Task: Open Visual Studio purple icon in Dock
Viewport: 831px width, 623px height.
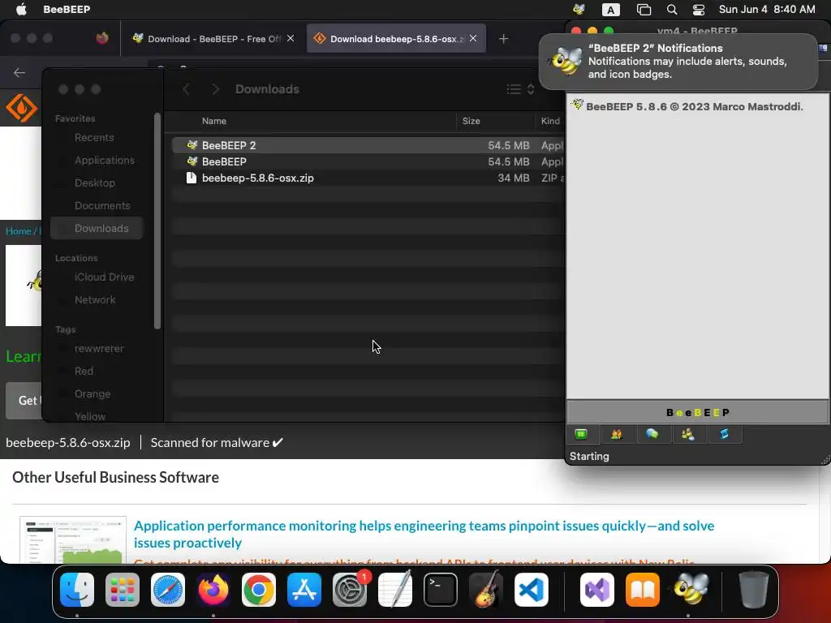Action: (597, 589)
